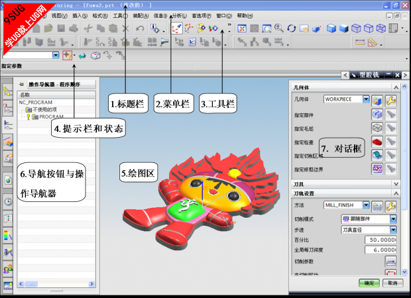
Task: Expand the 刀具 section
Action: (x=396, y=184)
